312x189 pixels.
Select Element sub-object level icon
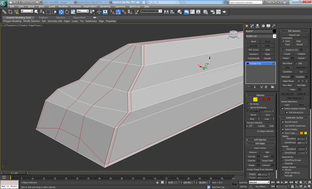click(269, 99)
